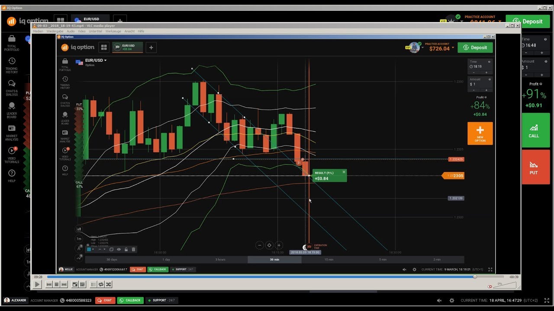
Task: Toggle drawing visibility with eye icon
Action: tap(119, 249)
